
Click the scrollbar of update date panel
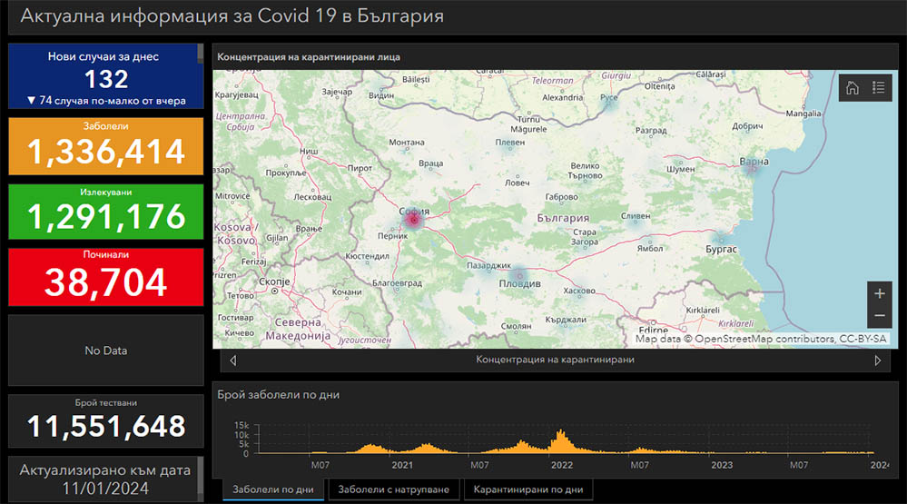(200, 479)
